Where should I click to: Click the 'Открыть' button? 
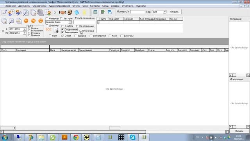(x=174, y=12)
